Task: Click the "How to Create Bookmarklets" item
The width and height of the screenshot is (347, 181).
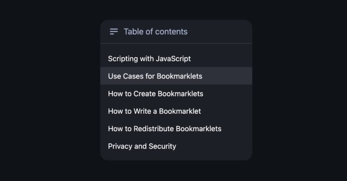Action: [155, 94]
